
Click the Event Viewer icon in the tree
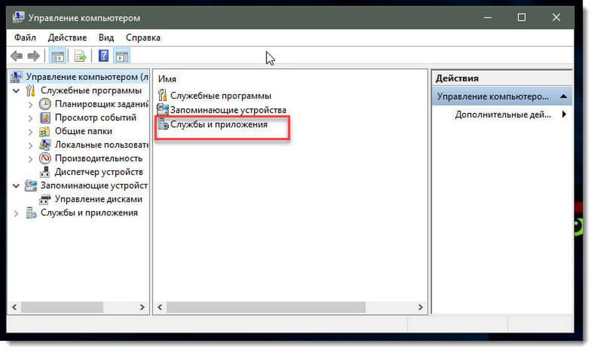pos(45,118)
